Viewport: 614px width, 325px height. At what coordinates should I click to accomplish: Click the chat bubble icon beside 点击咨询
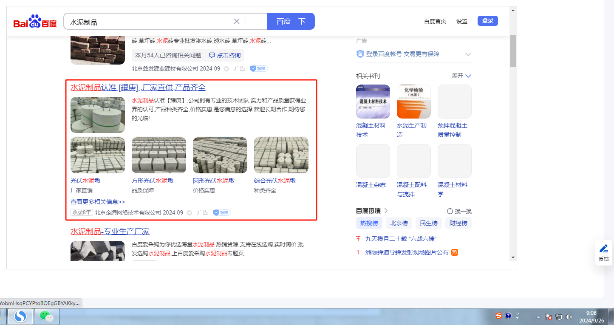point(212,55)
